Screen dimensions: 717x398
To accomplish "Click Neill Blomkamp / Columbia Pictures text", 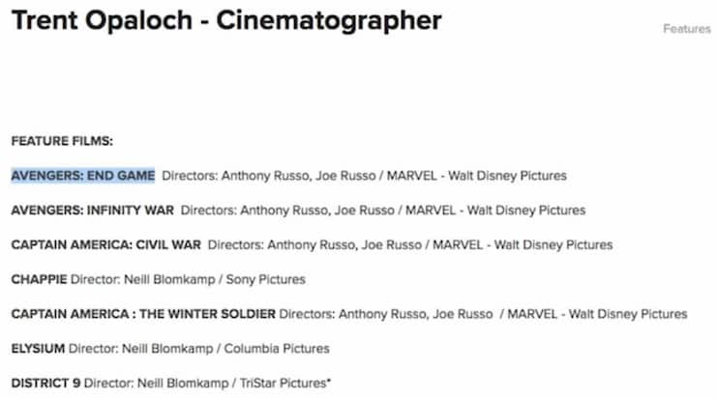I will tap(225, 349).
